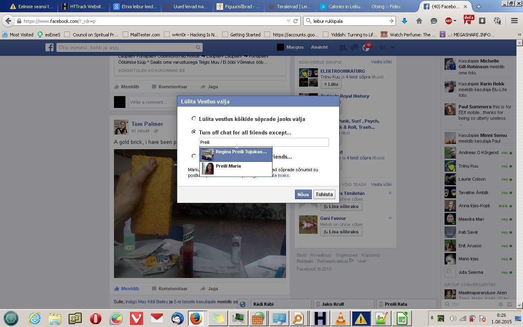Click the Firefox back arrow button
The image size is (523, 327).
(x=8, y=21)
